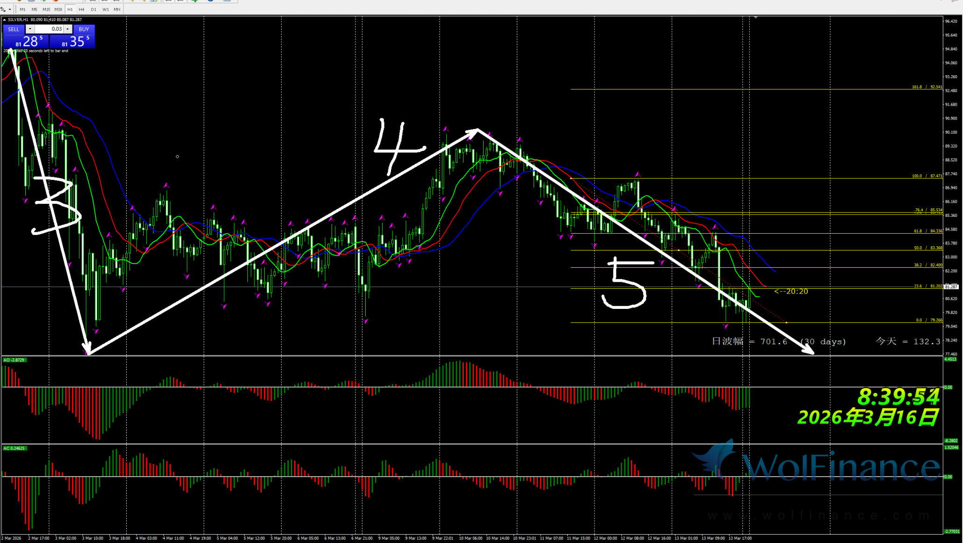
Task: Increase lot volume with up arrow
Action: (68, 29)
